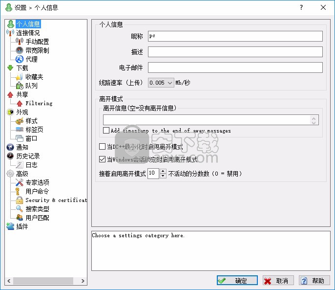Click the away message field up spinner
The width and height of the screenshot is (335, 290).
314,118
